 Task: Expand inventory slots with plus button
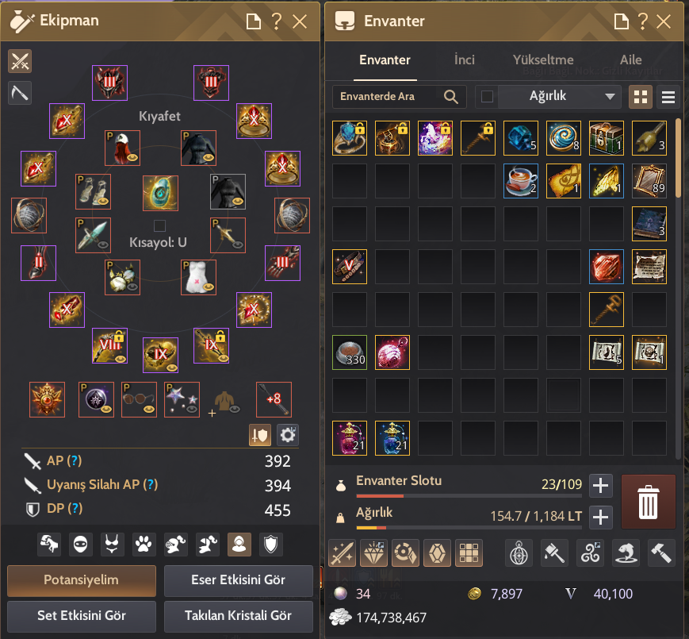point(600,486)
